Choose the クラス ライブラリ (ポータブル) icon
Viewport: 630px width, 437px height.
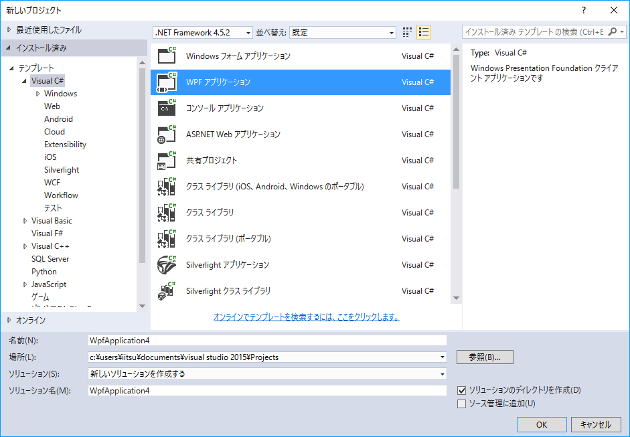coord(167,239)
